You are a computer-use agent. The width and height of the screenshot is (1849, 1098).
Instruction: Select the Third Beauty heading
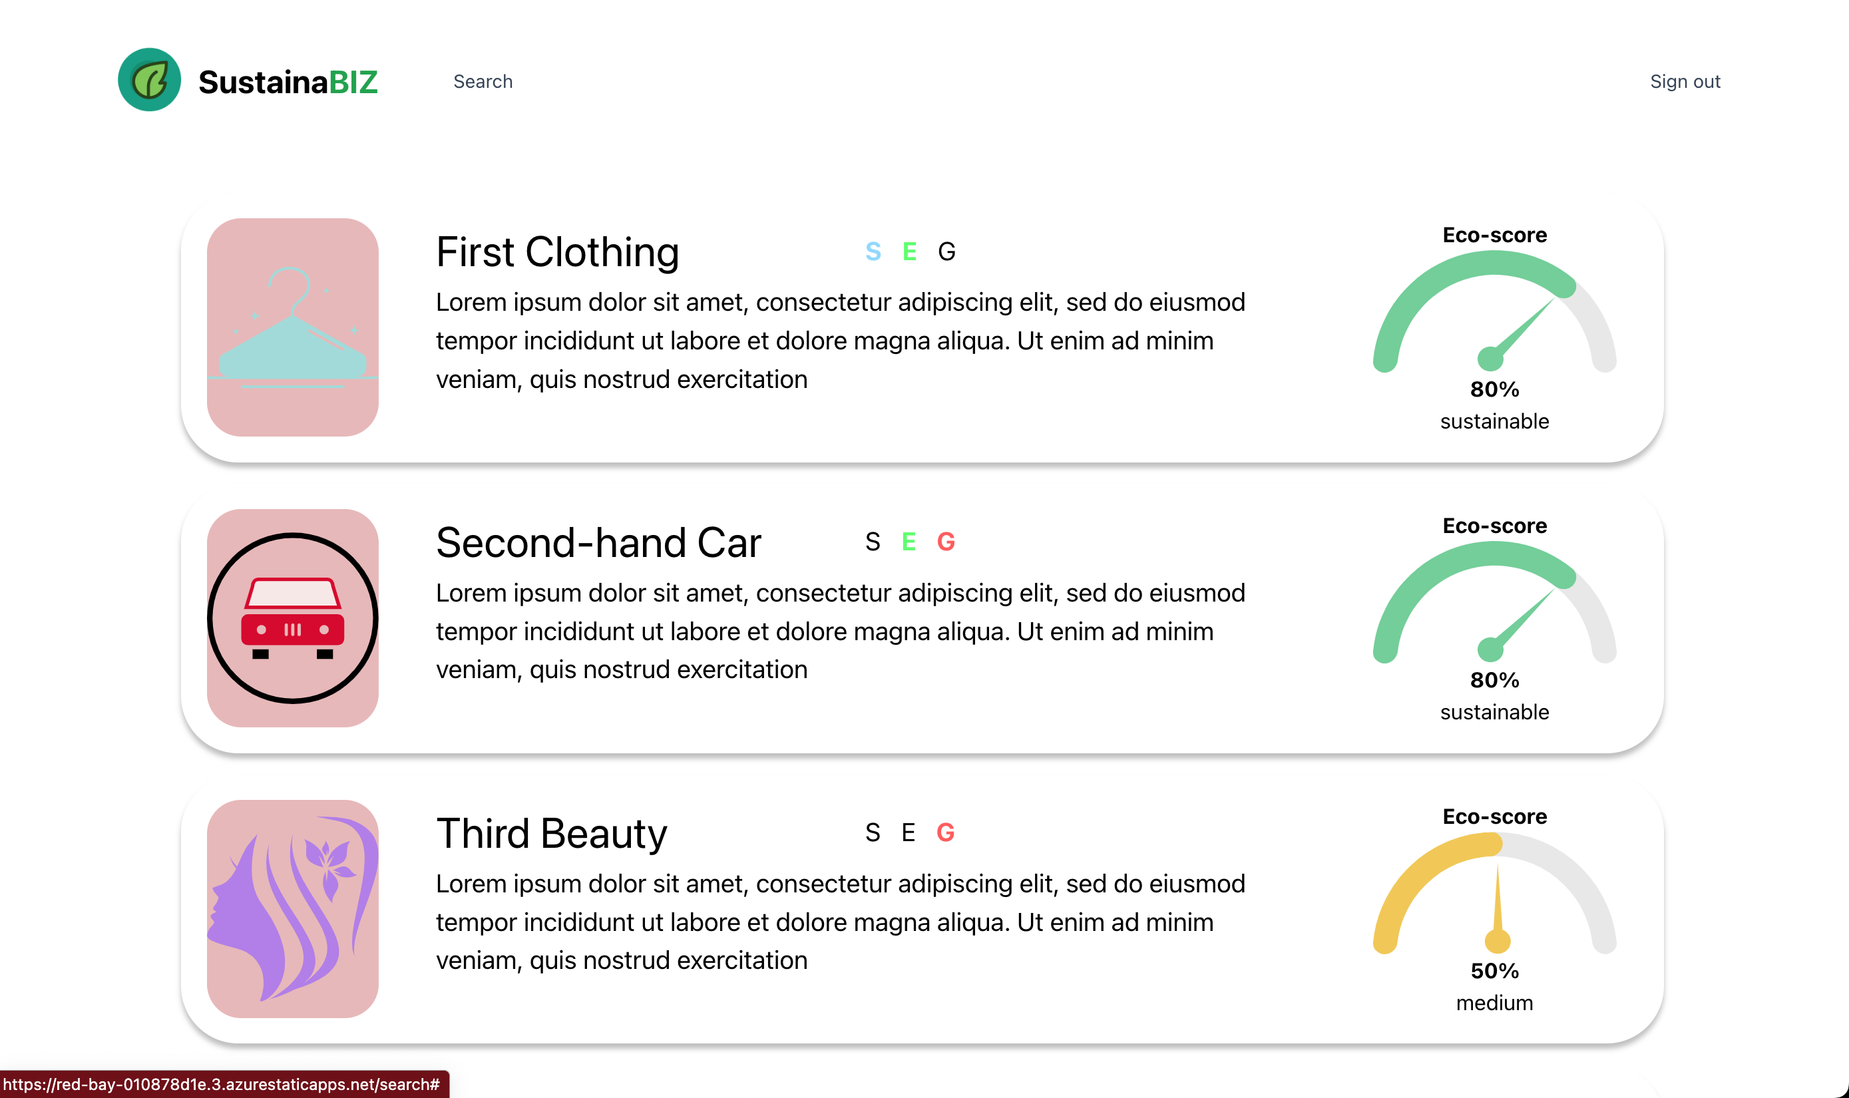coord(551,834)
